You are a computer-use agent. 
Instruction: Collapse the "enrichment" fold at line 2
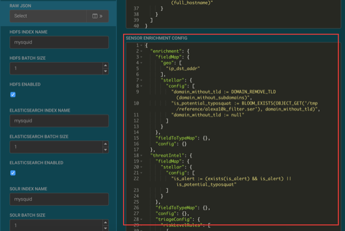pyautogui.click(x=141, y=51)
